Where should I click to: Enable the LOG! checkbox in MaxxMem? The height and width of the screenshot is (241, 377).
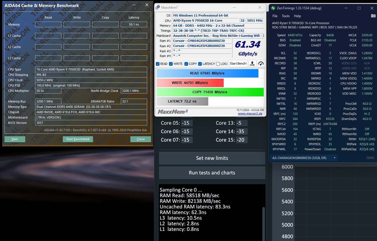coord(218,64)
